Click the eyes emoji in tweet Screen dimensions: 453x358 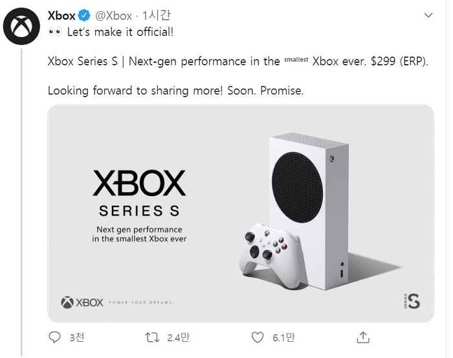pyautogui.click(x=55, y=32)
